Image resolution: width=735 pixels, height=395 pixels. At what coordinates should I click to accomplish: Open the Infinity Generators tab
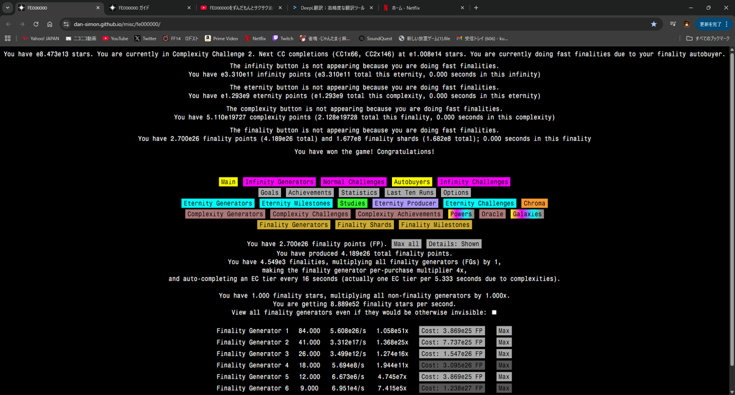280,182
